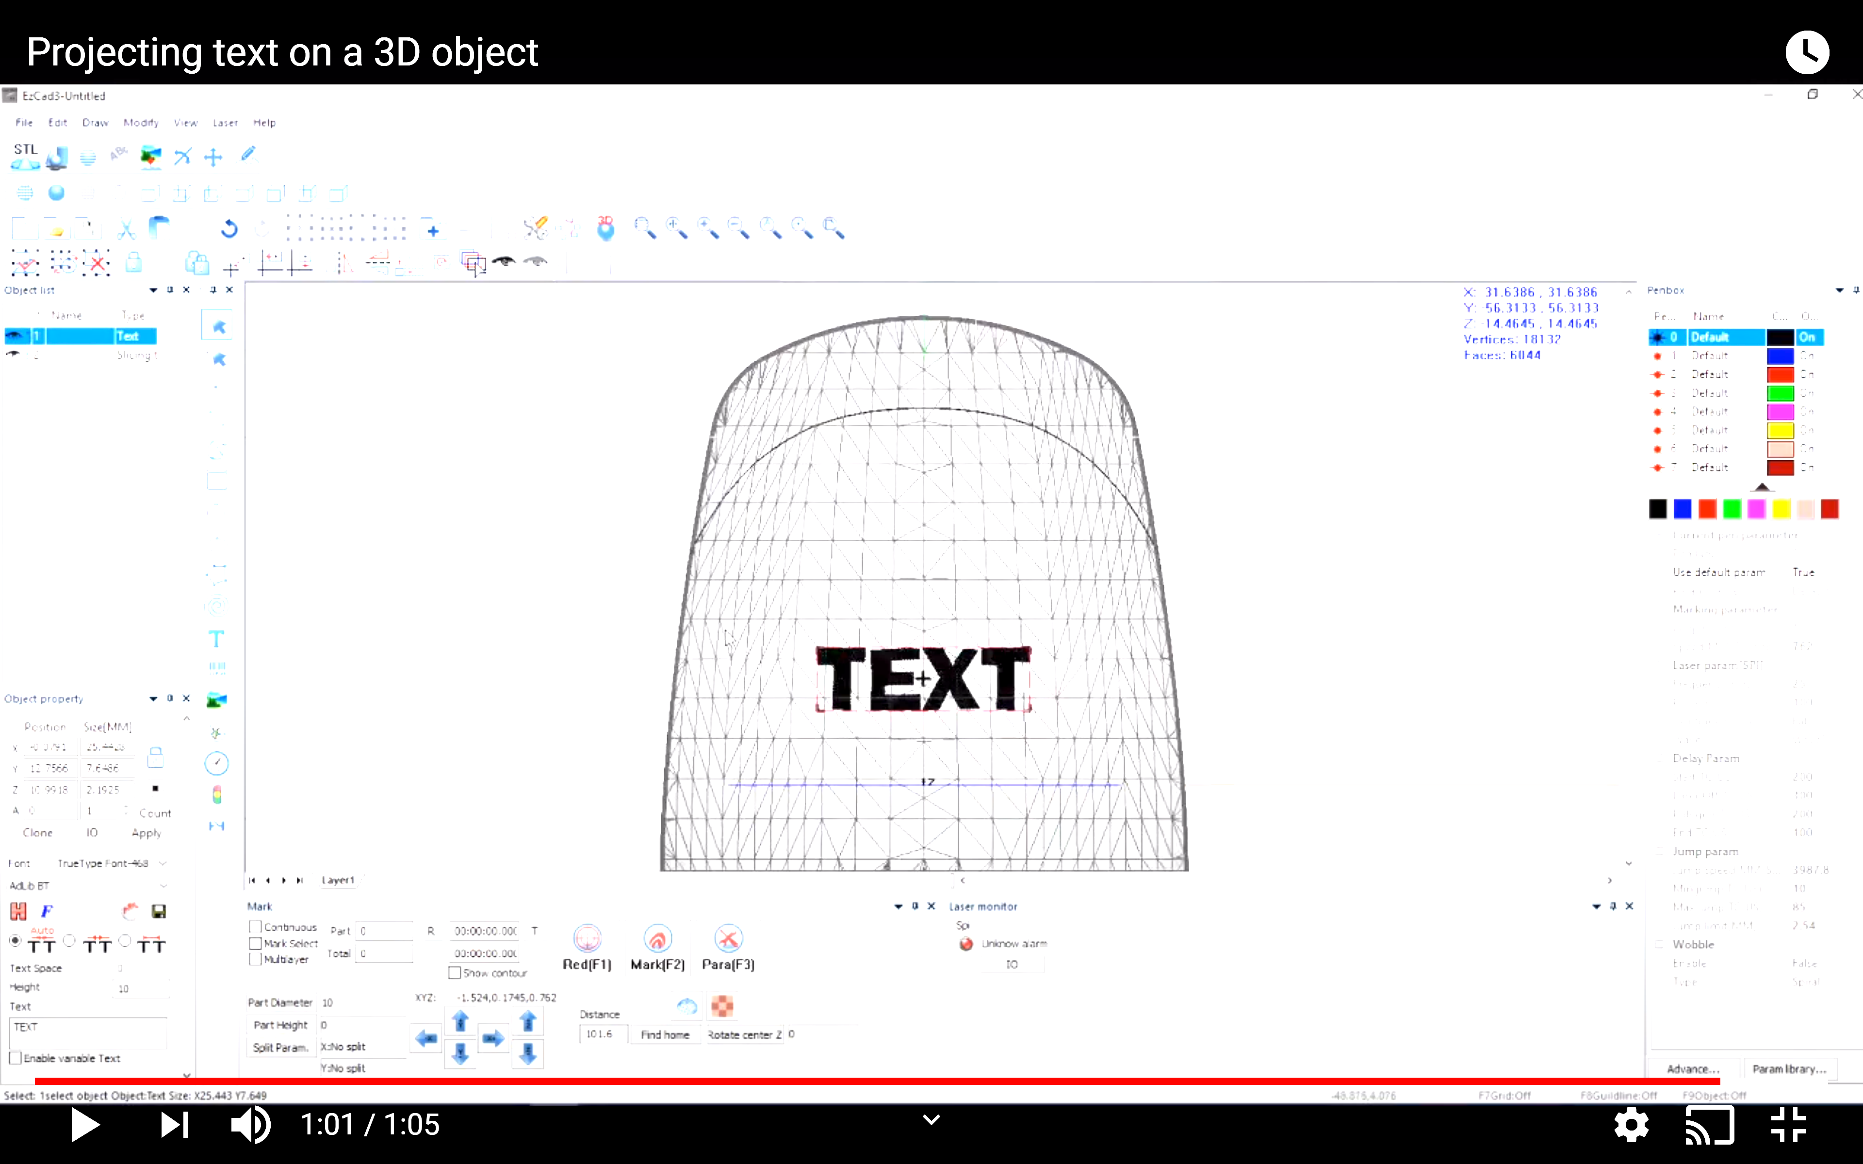The height and width of the screenshot is (1164, 1863).
Task: Switch to the Layer1 tab
Action: 337,880
